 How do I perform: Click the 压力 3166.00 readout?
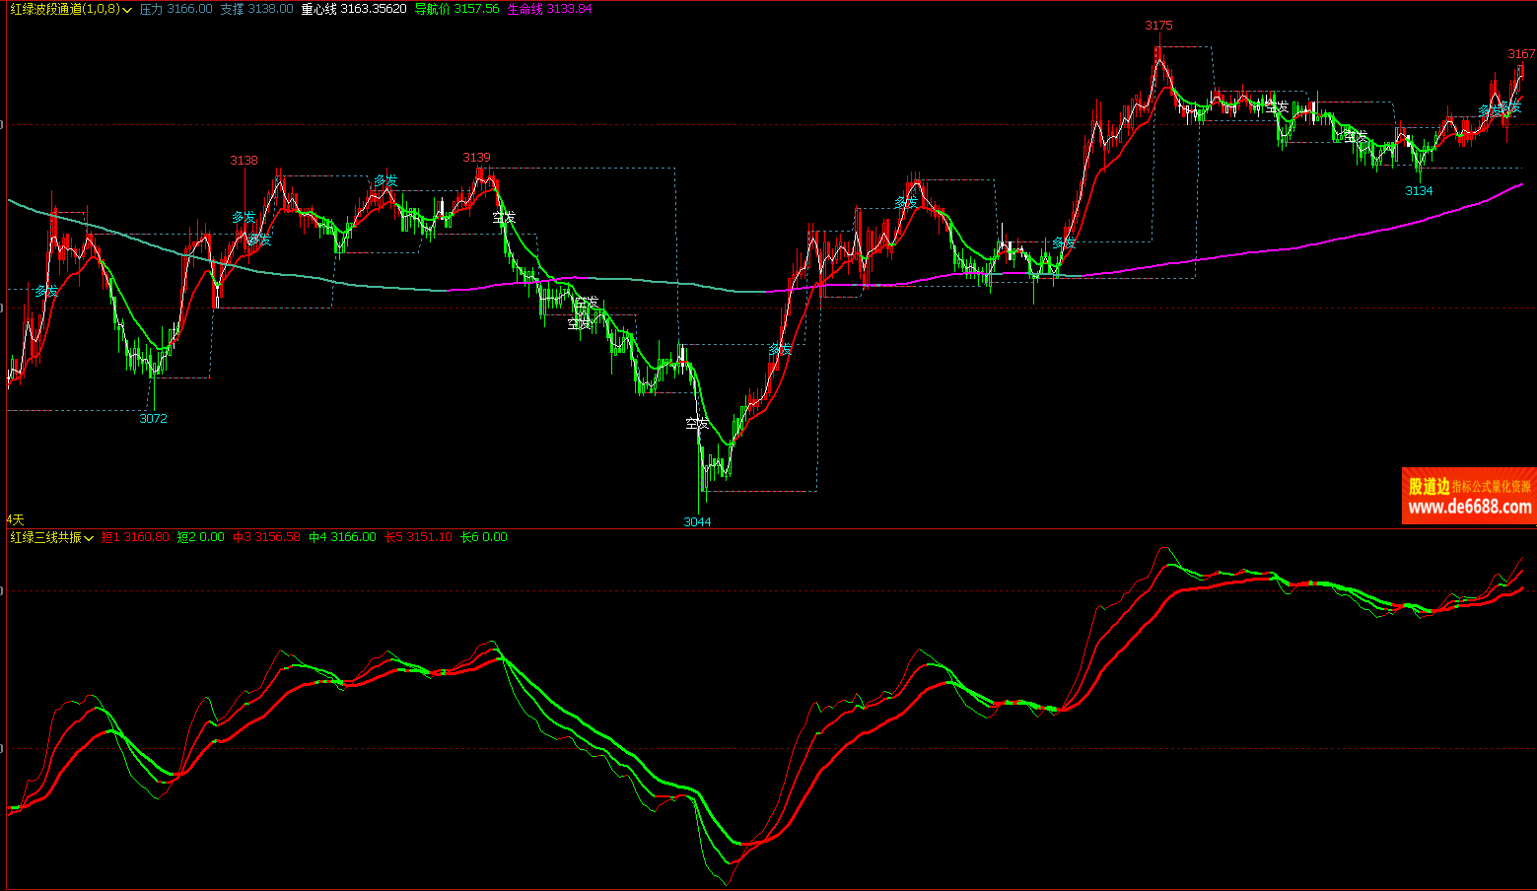pos(175,9)
